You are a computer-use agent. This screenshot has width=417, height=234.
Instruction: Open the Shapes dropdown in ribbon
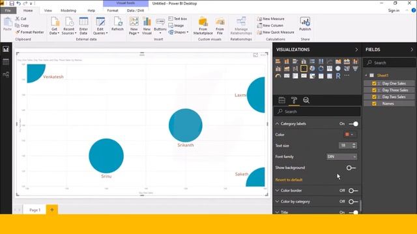click(x=178, y=32)
